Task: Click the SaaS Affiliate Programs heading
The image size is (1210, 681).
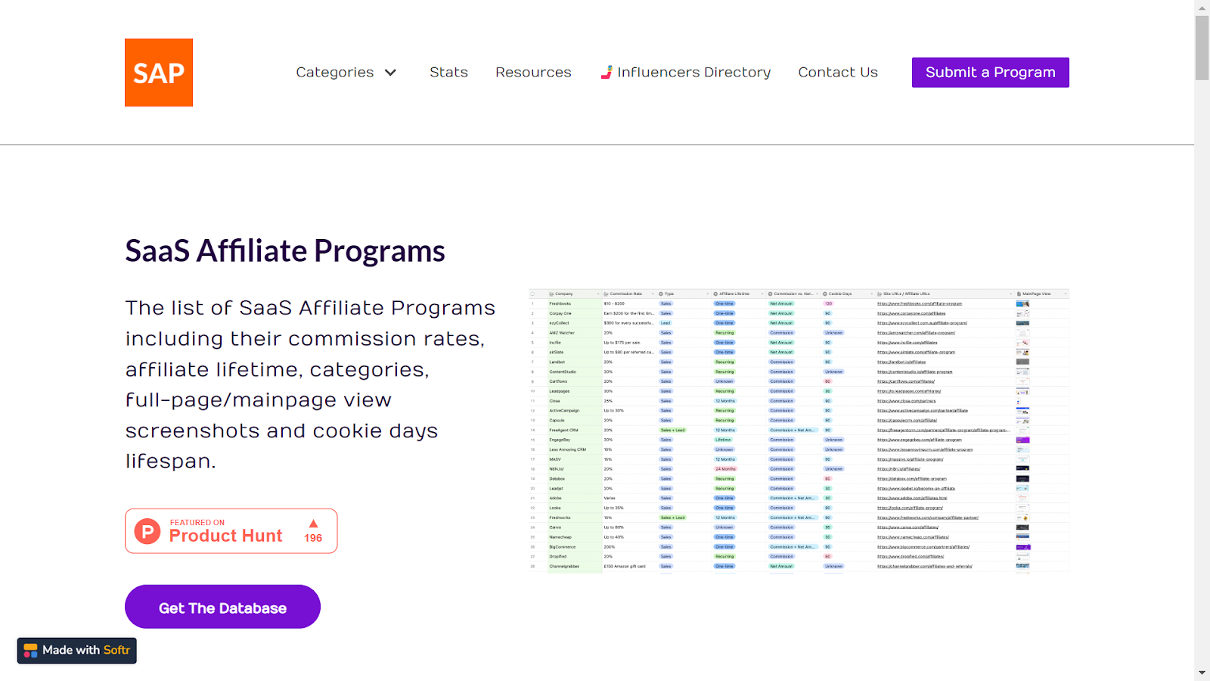Action: [285, 251]
